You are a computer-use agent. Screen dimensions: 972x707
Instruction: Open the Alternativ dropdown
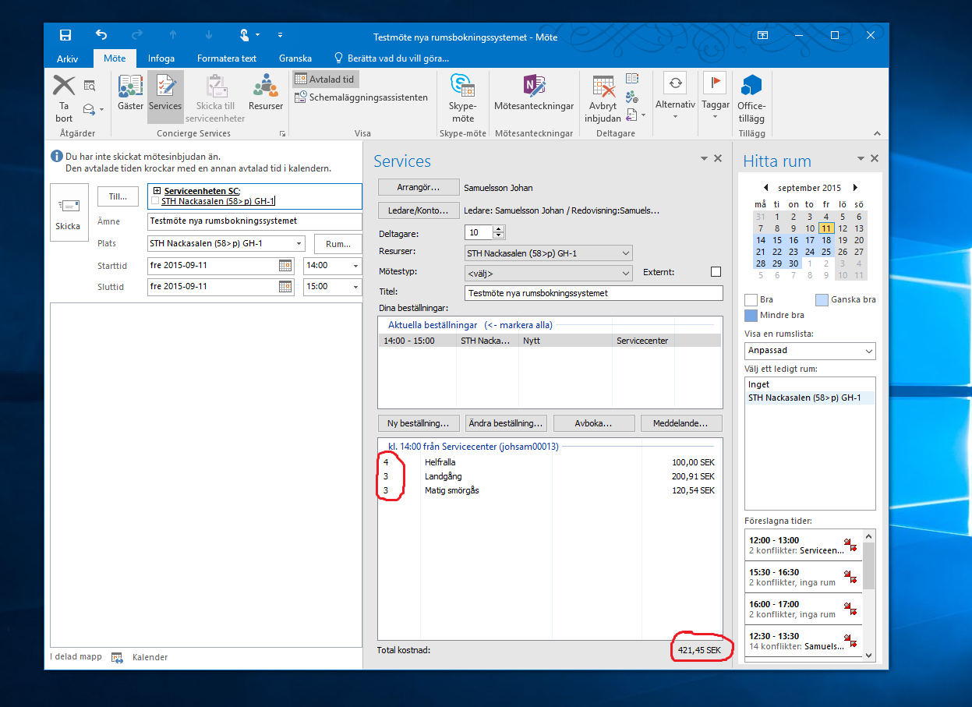click(675, 97)
